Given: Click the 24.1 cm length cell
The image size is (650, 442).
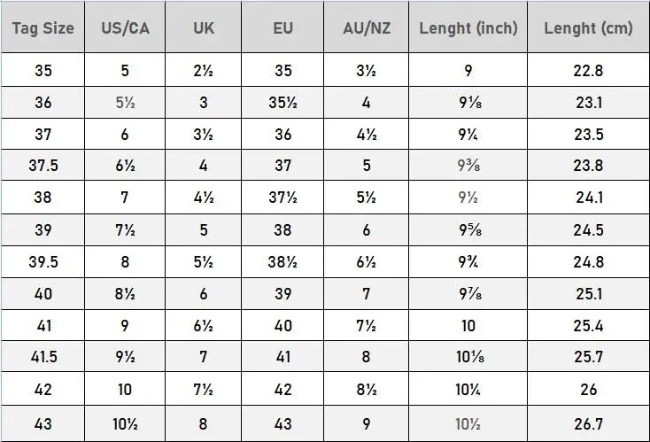Looking at the screenshot, I should coord(588,198).
